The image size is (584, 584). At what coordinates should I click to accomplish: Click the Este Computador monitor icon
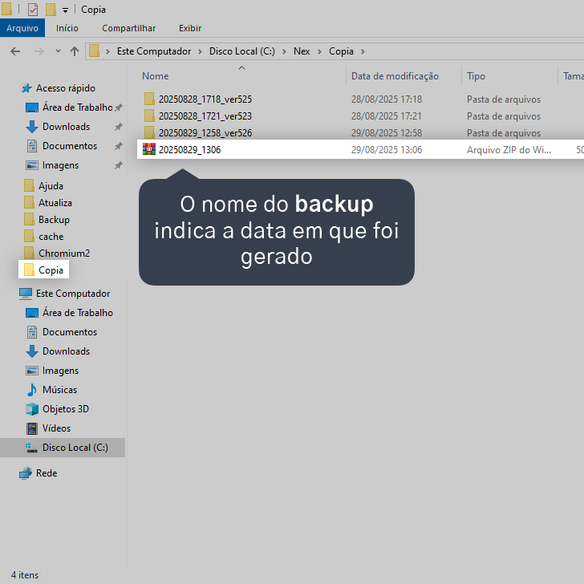pos(26,294)
